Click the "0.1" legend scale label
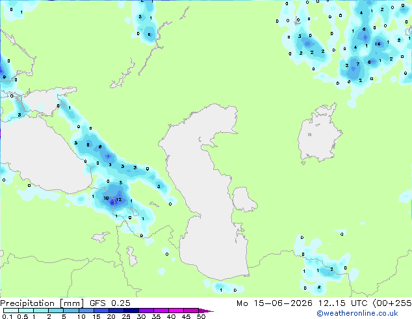 point(7,316)
